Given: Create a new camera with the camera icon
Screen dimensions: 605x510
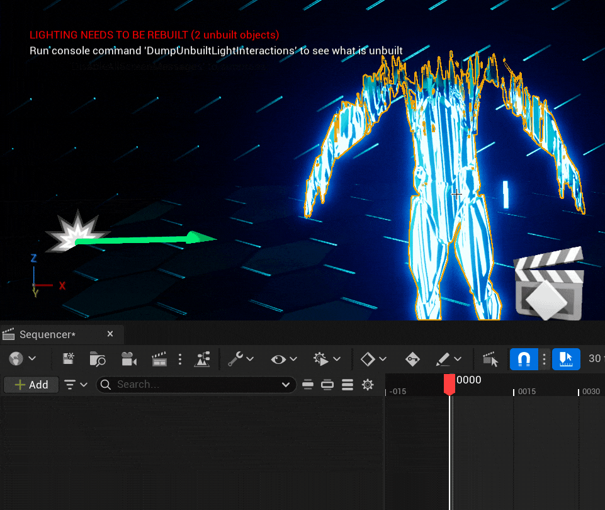Looking at the screenshot, I should point(129,359).
